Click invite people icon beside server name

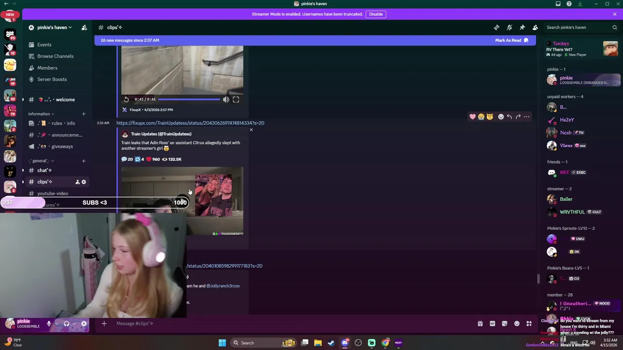84,27
